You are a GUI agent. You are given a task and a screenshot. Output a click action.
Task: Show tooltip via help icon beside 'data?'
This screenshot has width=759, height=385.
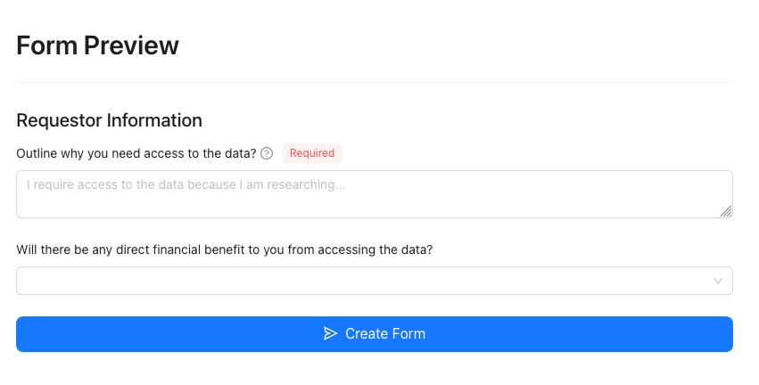point(267,153)
